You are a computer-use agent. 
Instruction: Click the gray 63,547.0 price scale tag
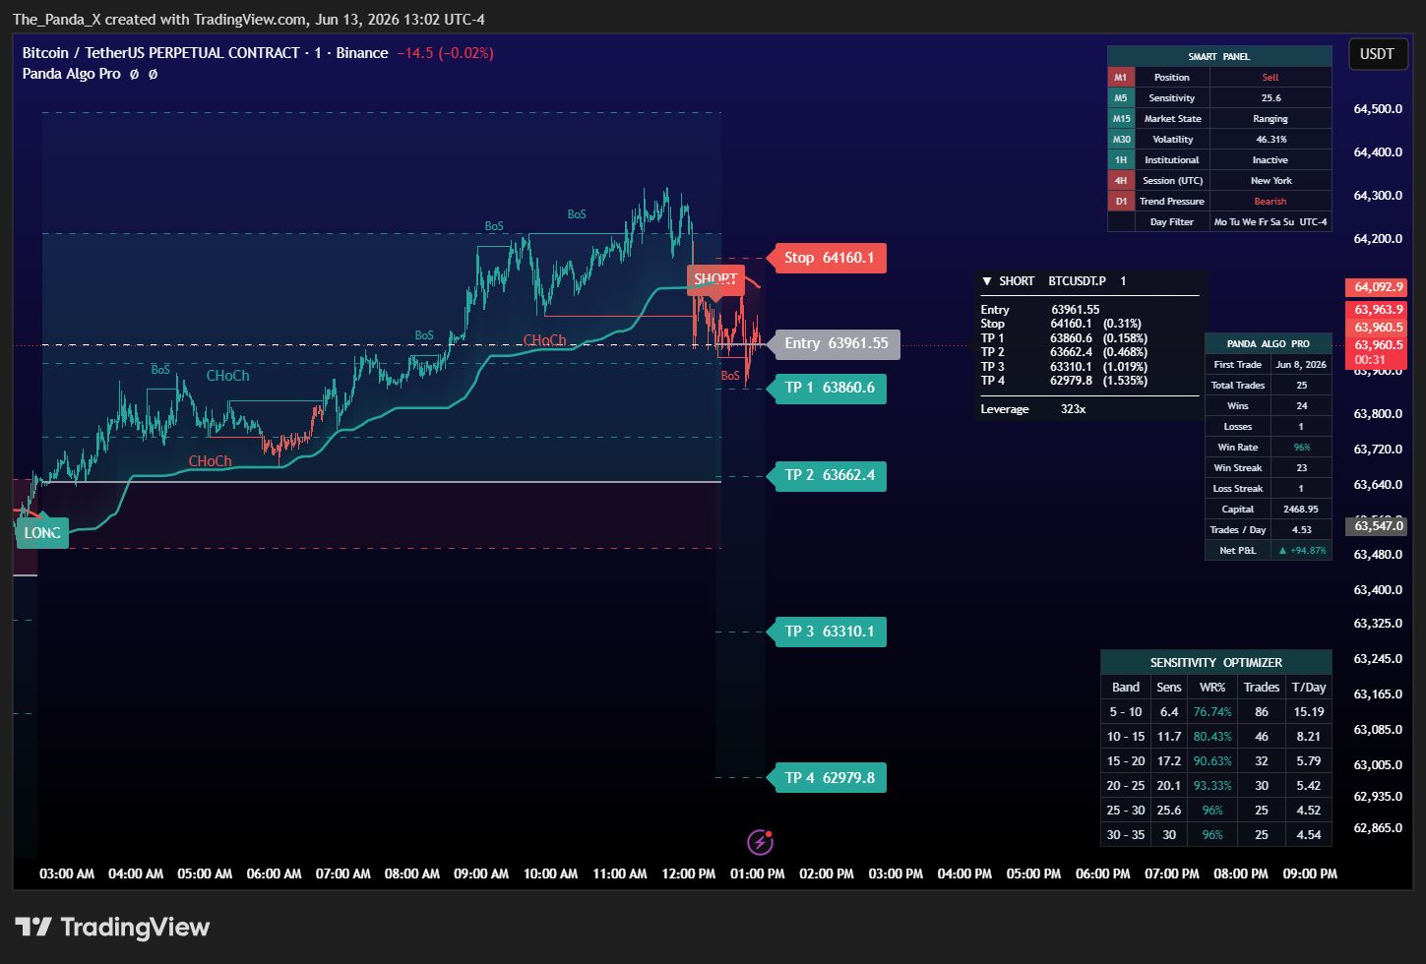pos(1376,526)
